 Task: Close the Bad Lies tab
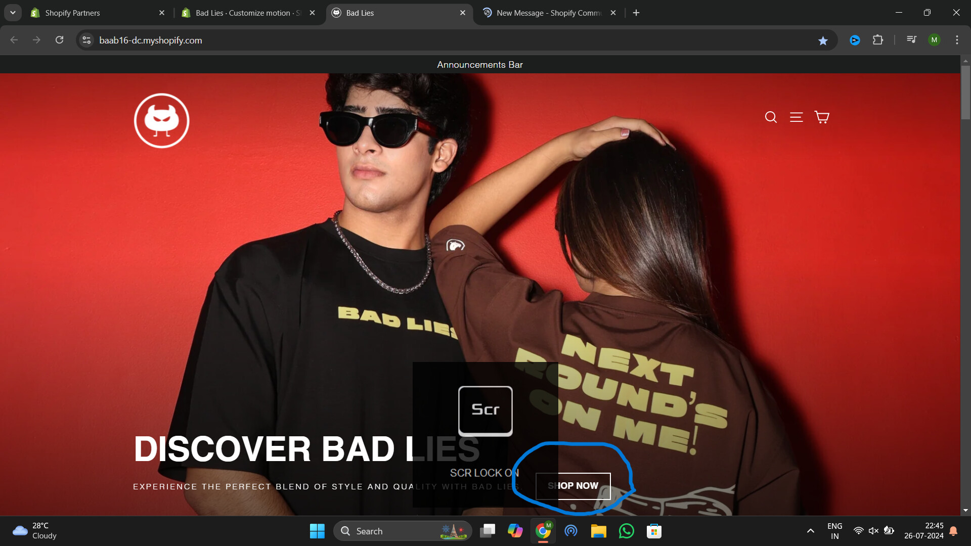pyautogui.click(x=463, y=13)
